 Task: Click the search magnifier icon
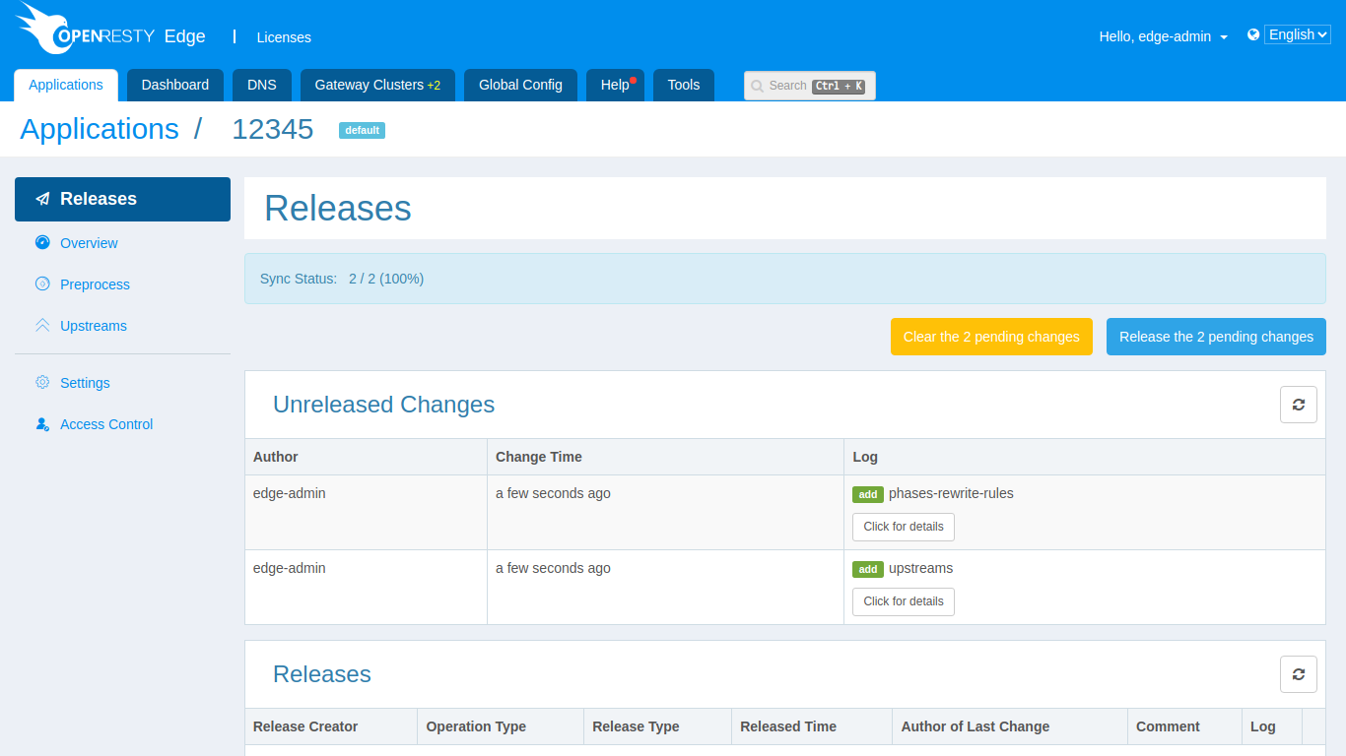tap(757, 86)
